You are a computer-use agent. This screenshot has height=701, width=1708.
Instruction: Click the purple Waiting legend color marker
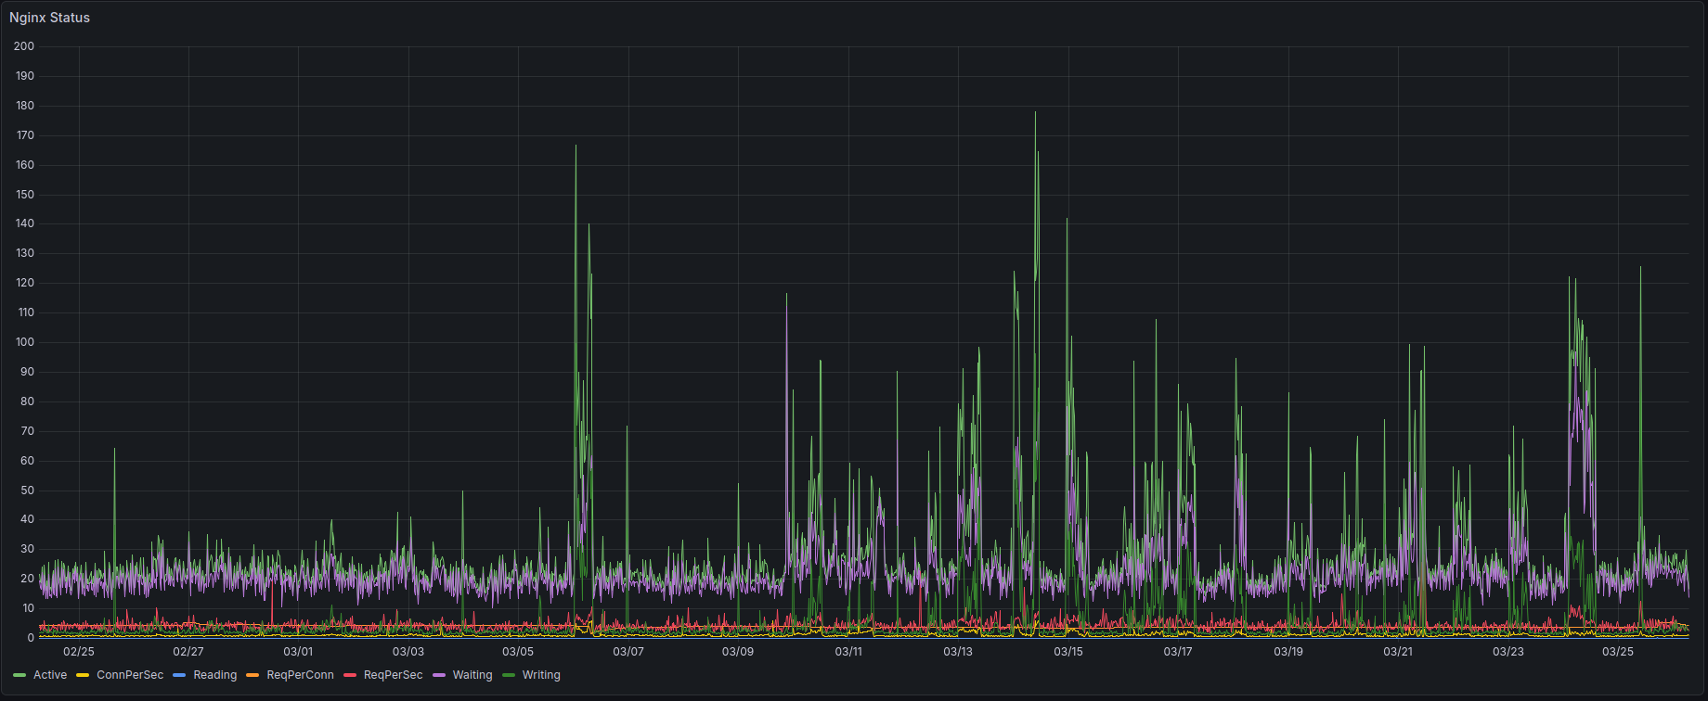(x=439, y=675)
